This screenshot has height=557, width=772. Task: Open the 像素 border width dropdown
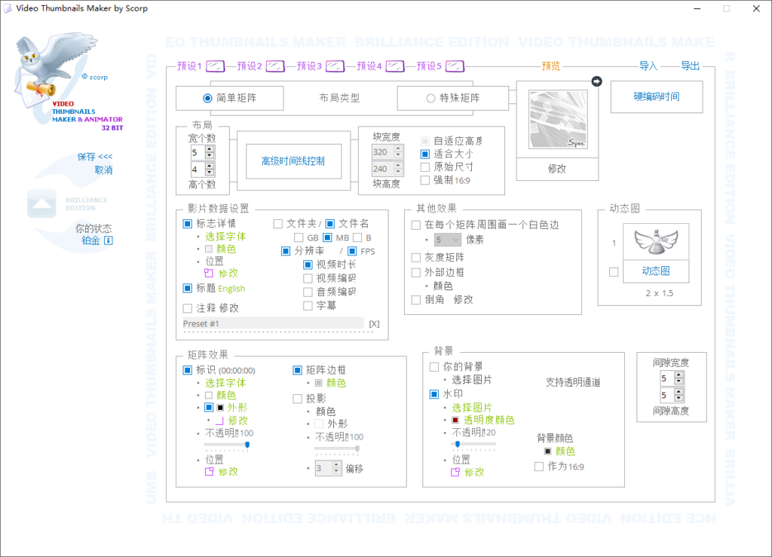448,240
